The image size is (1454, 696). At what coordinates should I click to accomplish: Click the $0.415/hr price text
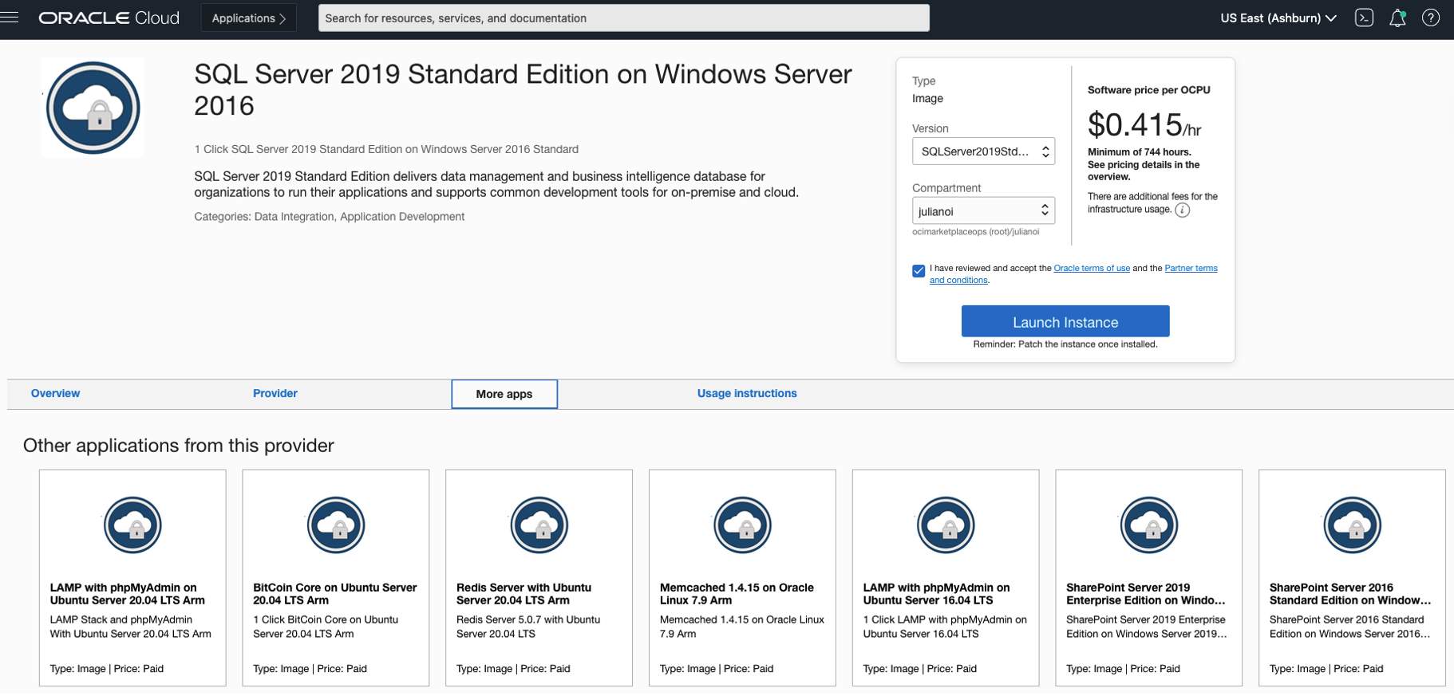[x=1144, y=125]
